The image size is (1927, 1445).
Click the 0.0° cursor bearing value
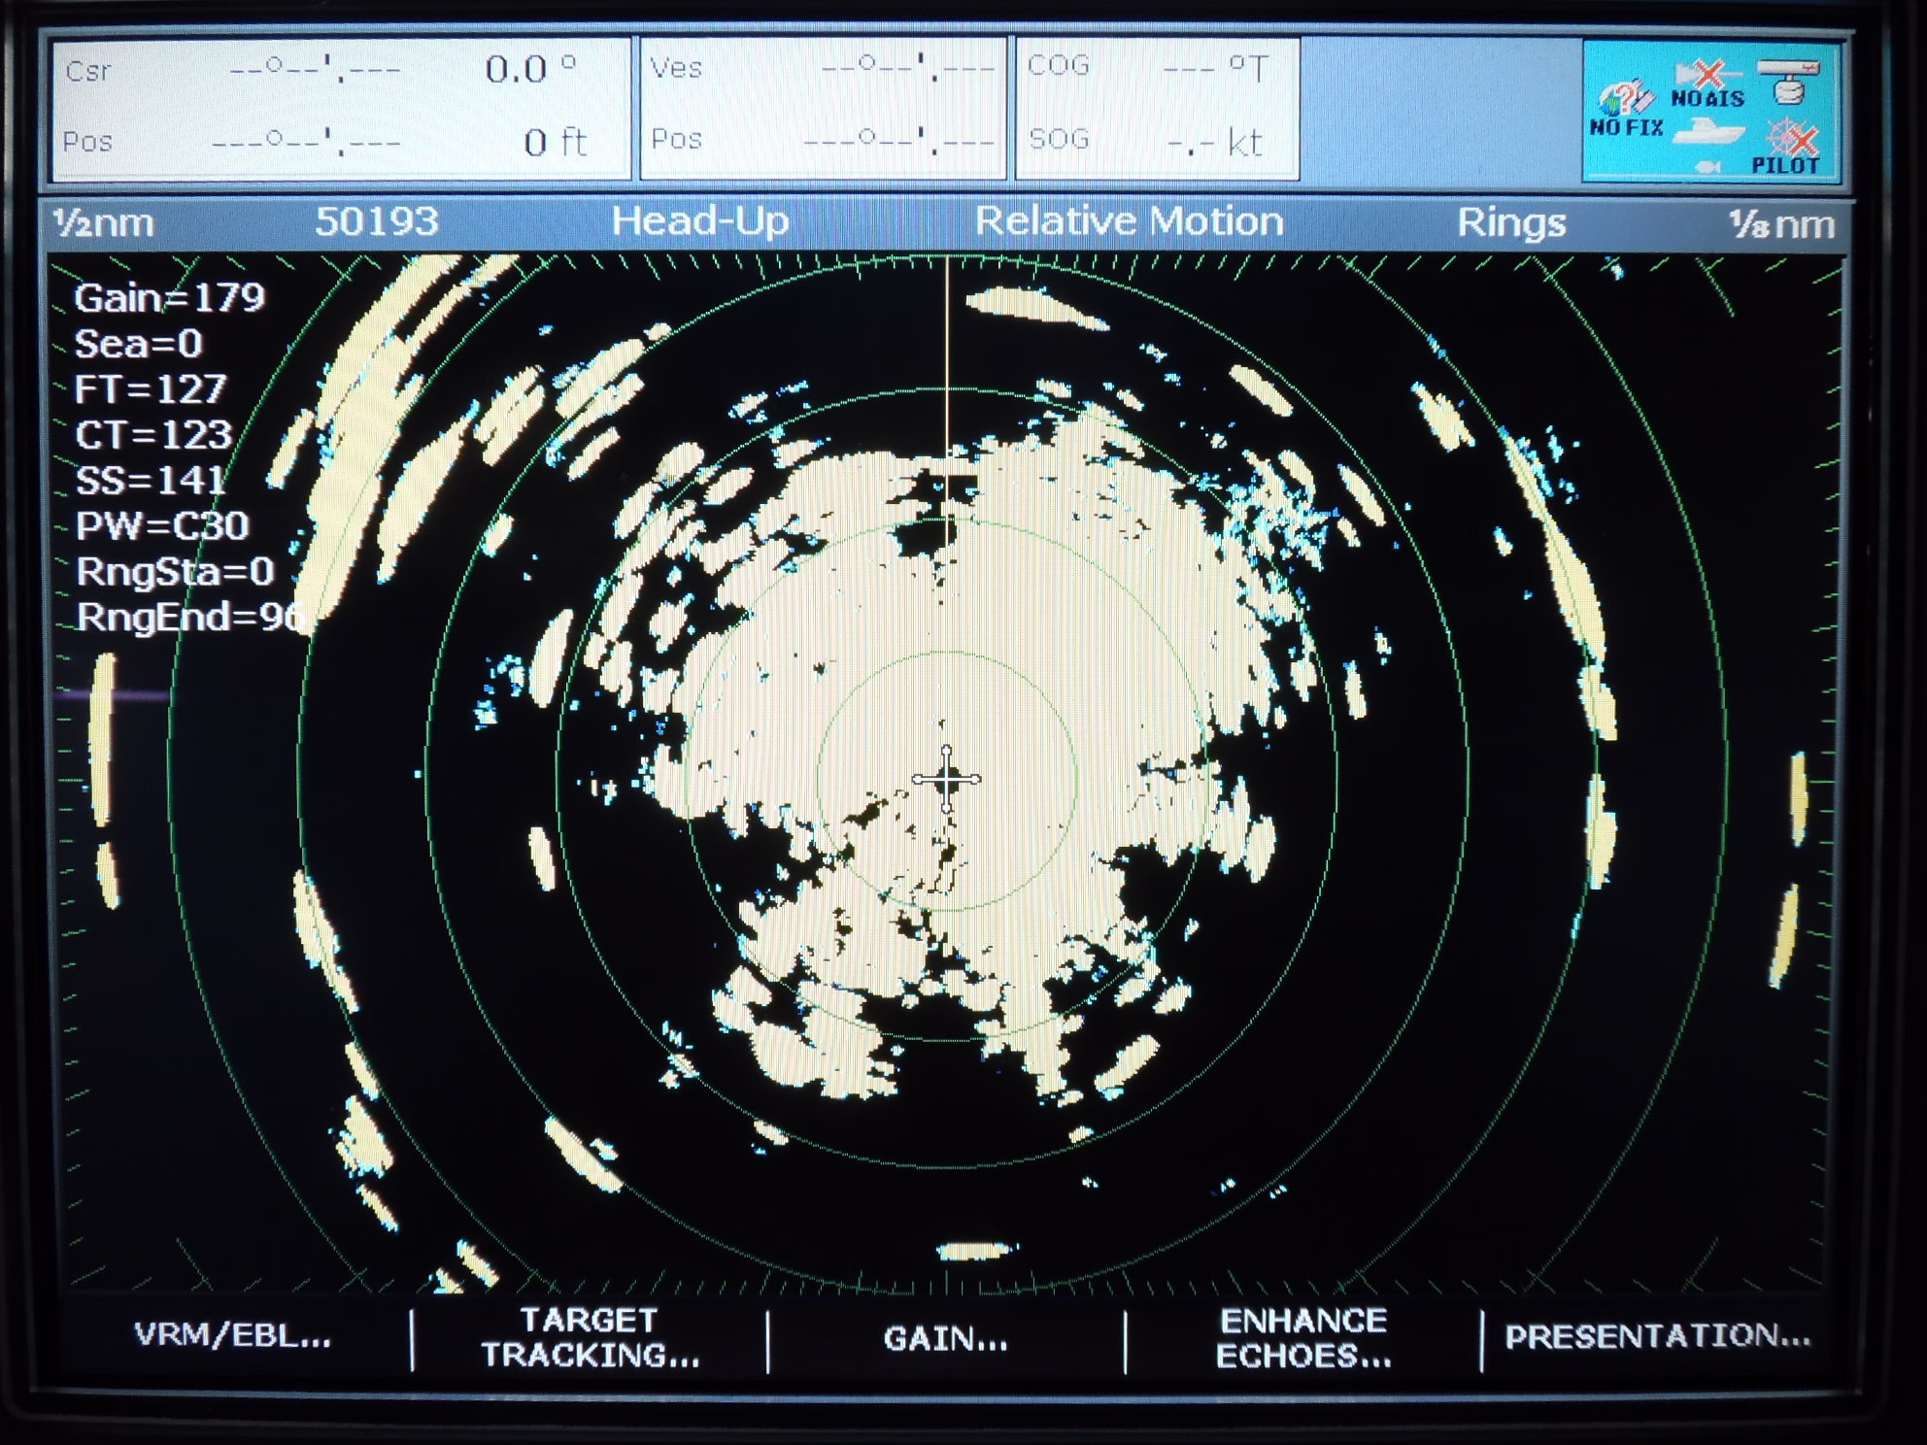click(530, 70)
